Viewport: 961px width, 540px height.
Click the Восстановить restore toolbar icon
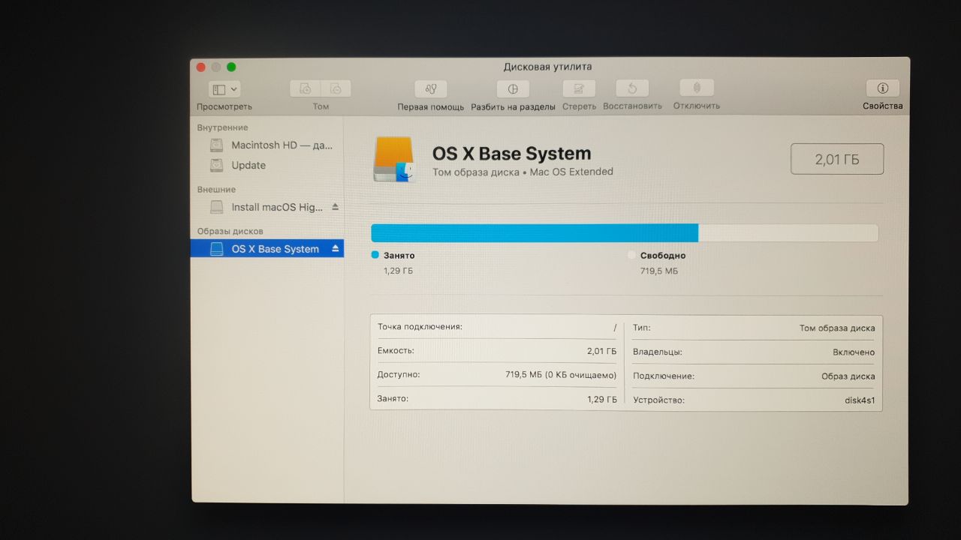632,88
